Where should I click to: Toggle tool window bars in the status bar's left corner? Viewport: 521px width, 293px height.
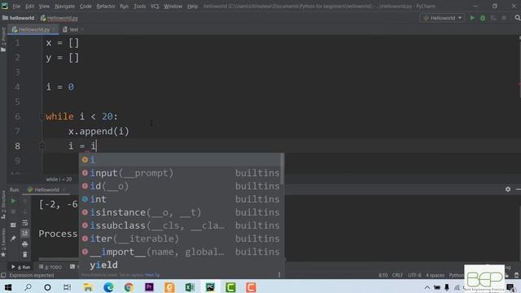pyautogui.click(x=3, y=275)
